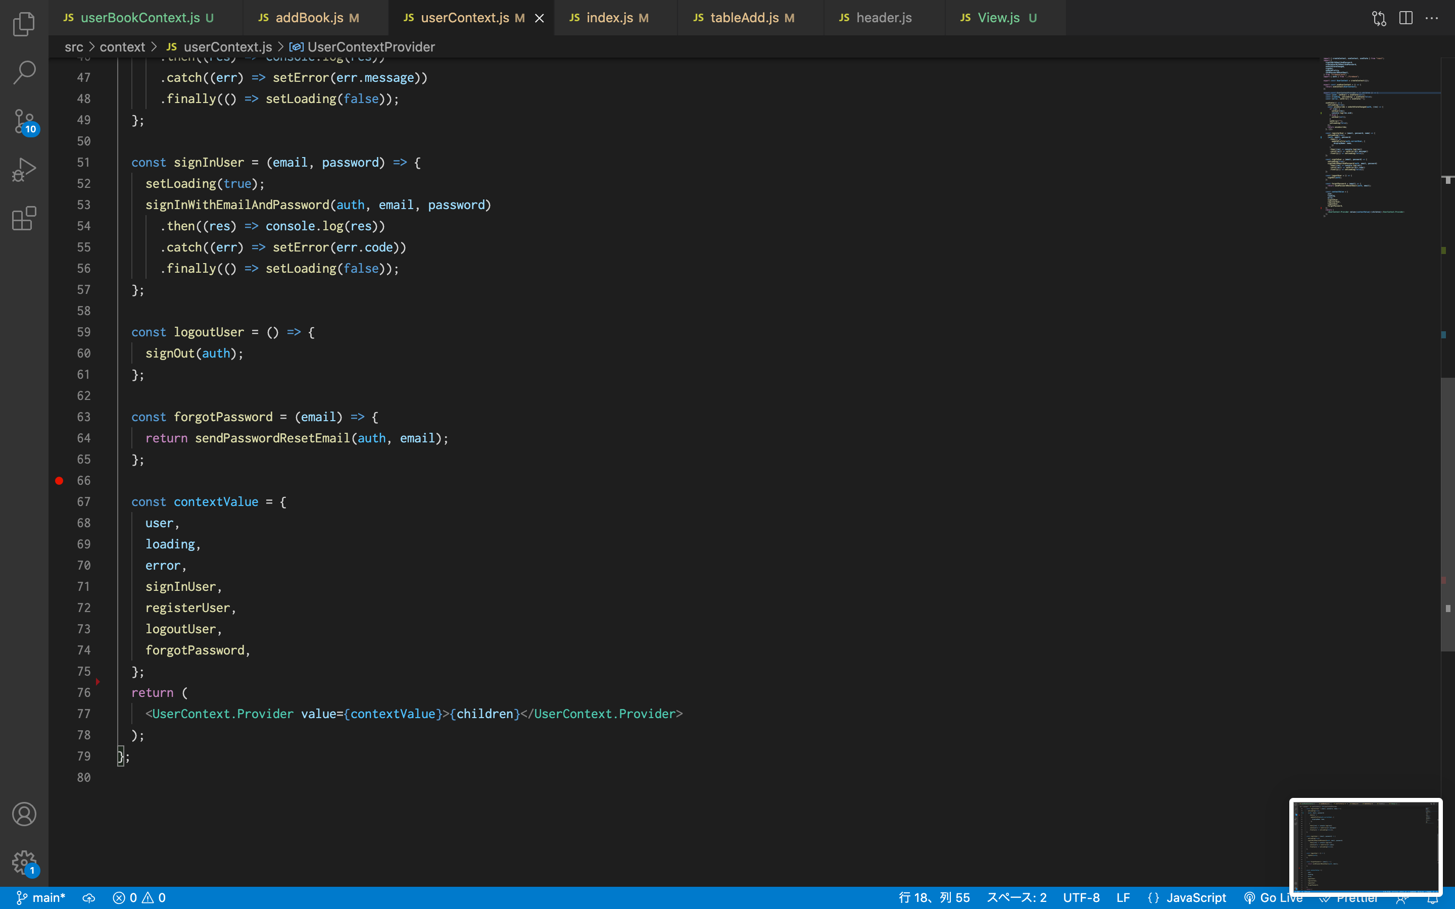The width and height of the screenshot is (1455, 909).
Task: Open the editor More Actions ellipsis
Action: pos(1432,18)
